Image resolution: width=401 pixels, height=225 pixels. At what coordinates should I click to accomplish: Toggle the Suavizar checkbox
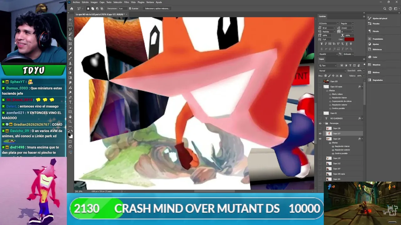coord(130,8)
